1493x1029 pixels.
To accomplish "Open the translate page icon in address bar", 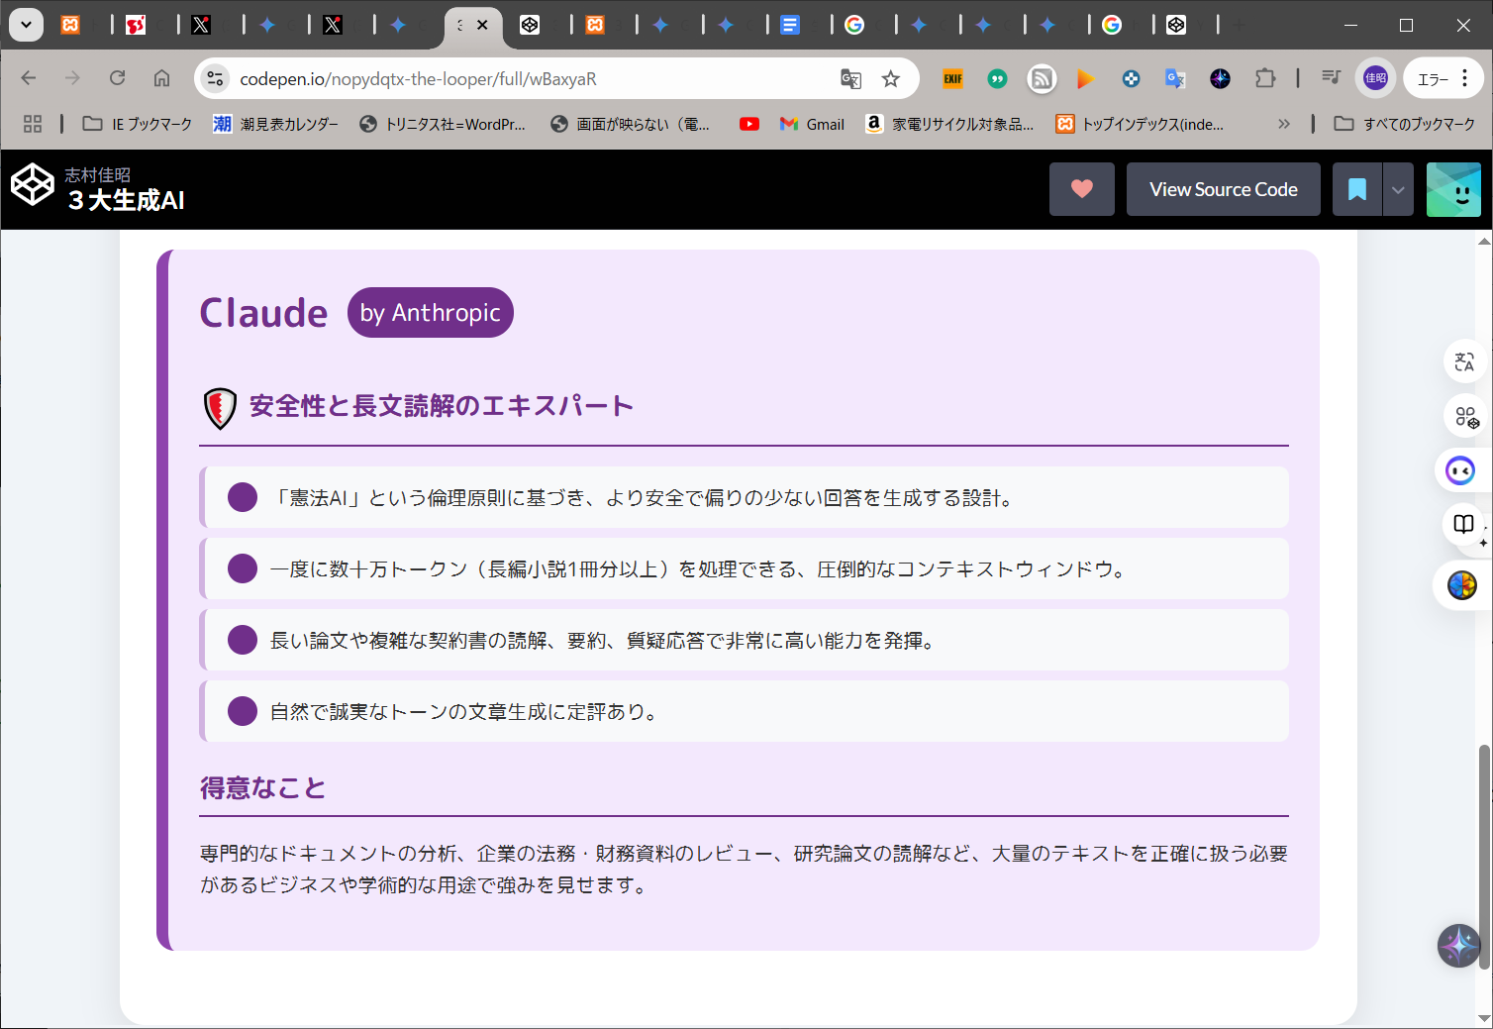I will coord(850,79).
